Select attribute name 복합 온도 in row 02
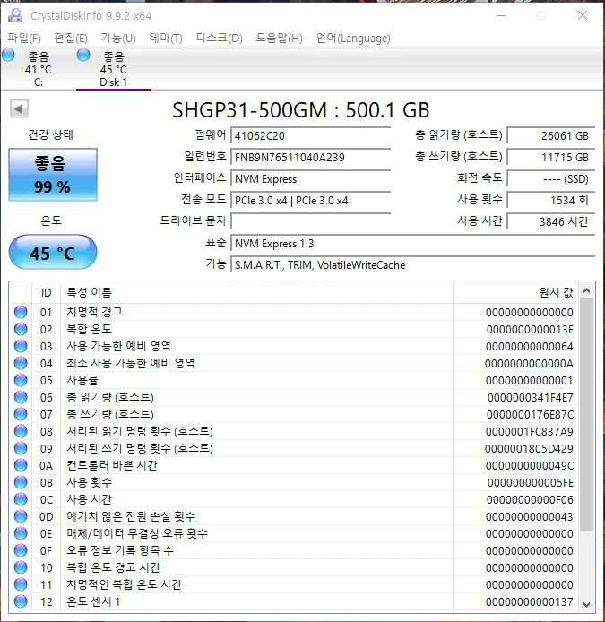Screen dimensions: 605x622 pos(90,329)
